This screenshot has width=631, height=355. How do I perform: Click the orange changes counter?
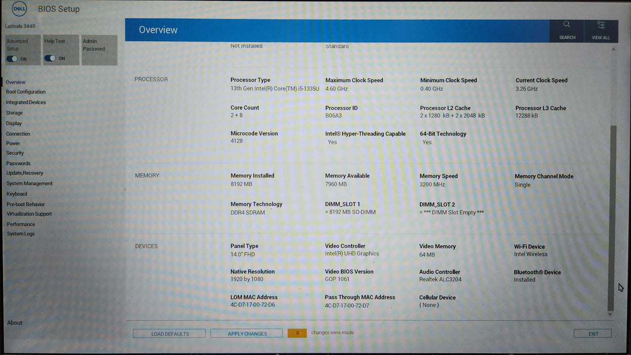[x=297, y=333]
